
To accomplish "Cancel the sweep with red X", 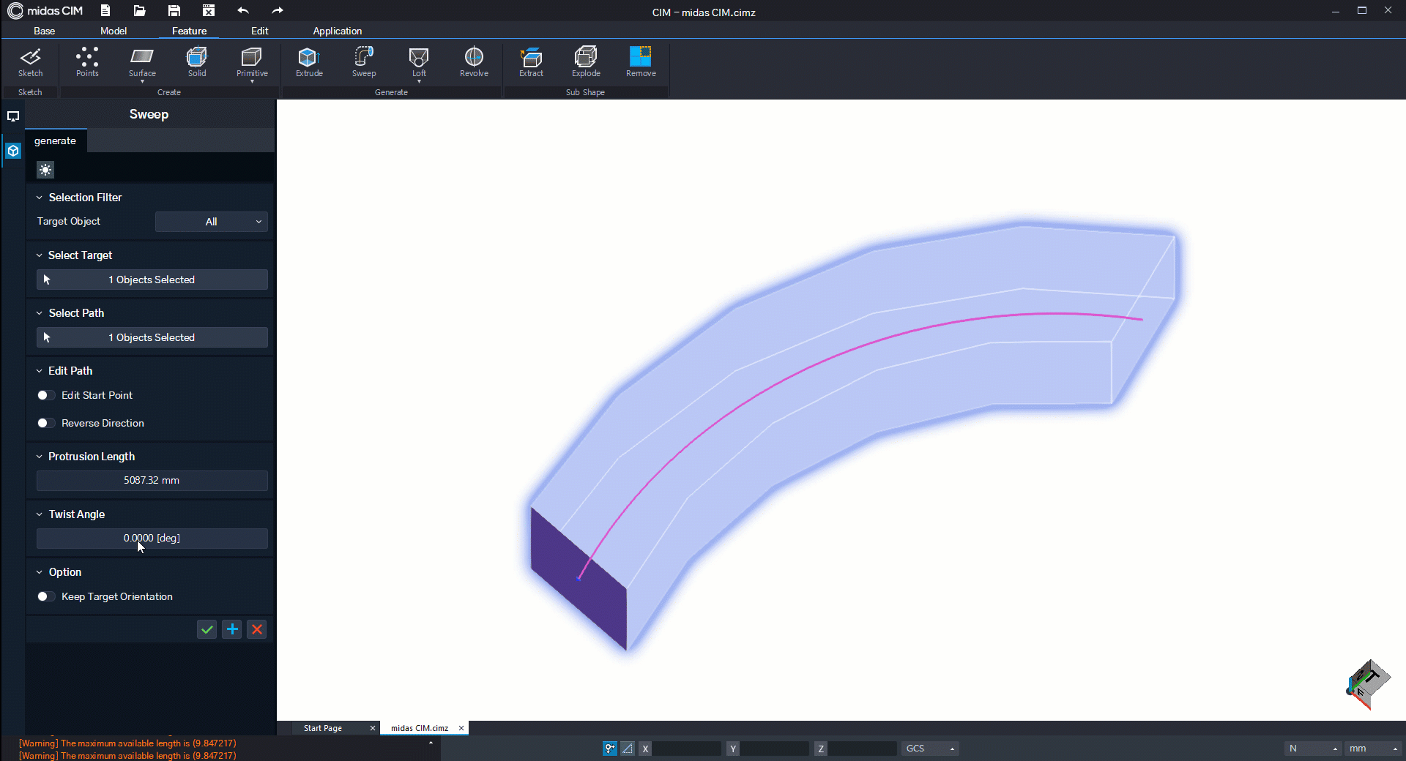I will tap(257, 629).
